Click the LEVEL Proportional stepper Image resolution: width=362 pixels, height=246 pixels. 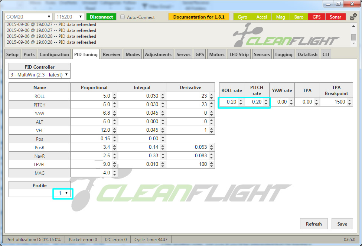tap(114, 164)
